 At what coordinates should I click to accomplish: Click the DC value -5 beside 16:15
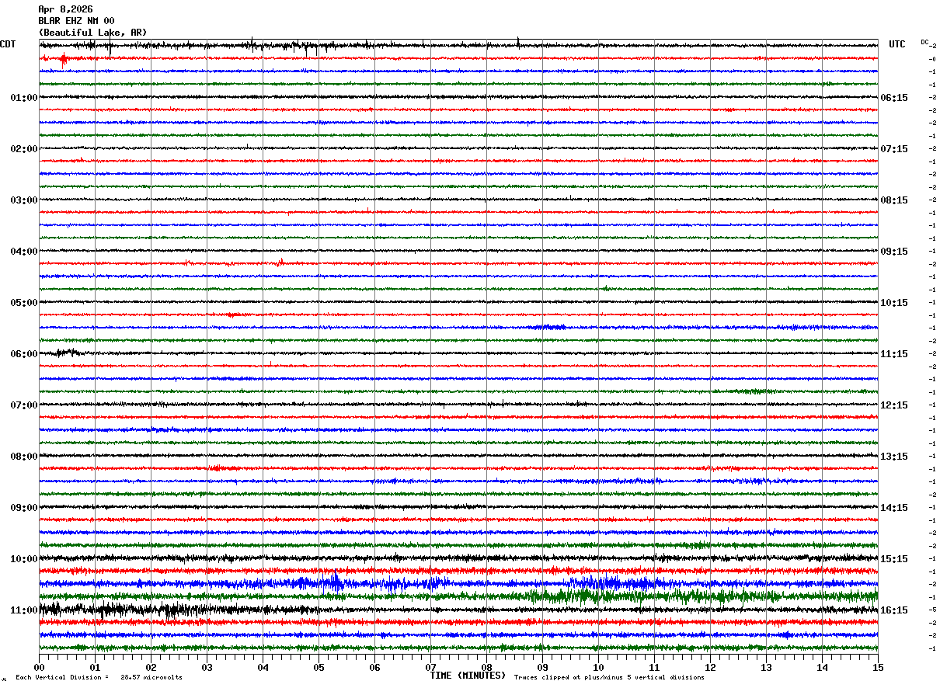click(x=931, y=610)
